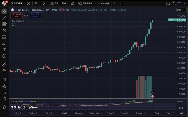Open the Fibonacci retracement tool
Viewport: 188px width, 117px height.
[4, 24]
